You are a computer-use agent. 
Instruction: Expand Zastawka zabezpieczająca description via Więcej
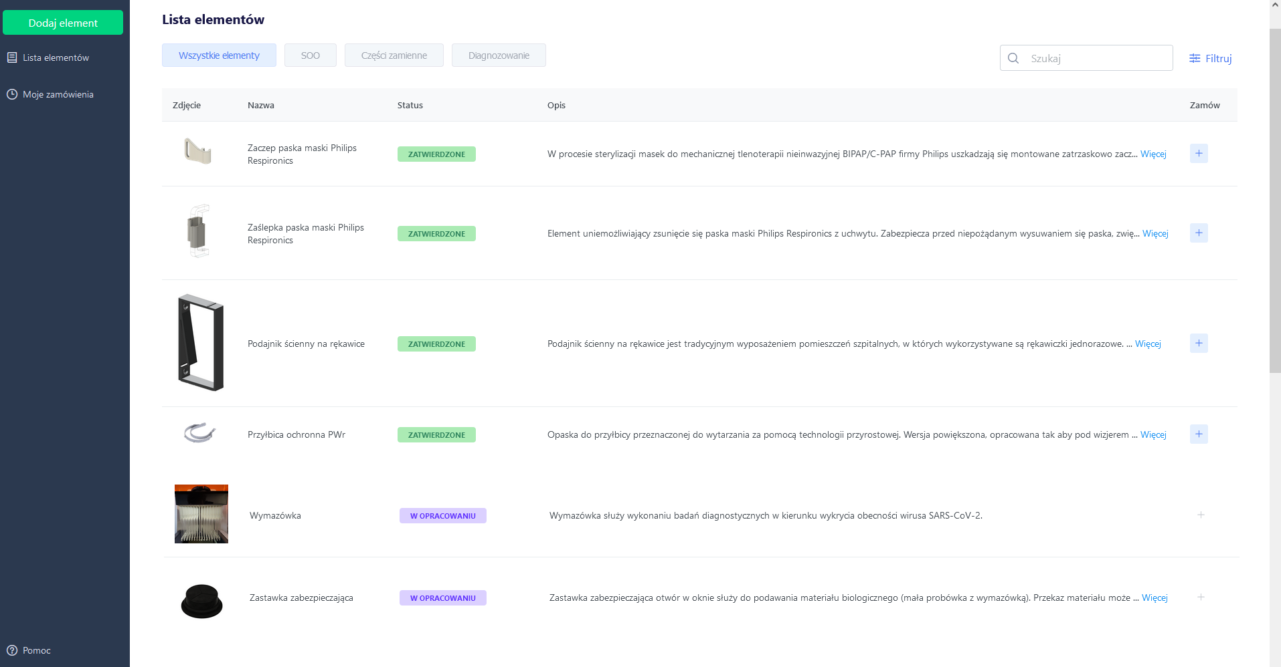click(1155, 598)
